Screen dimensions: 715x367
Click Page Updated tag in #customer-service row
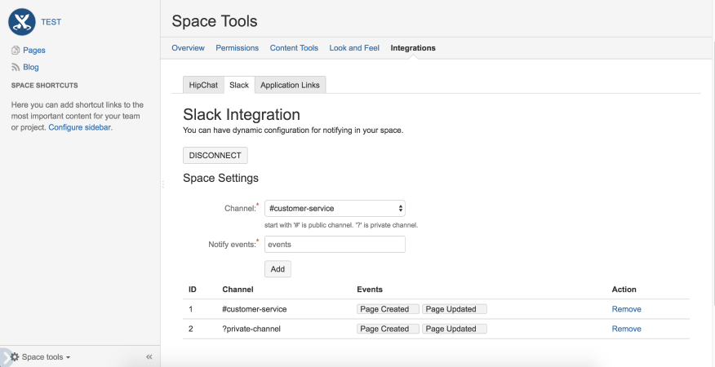454,309
